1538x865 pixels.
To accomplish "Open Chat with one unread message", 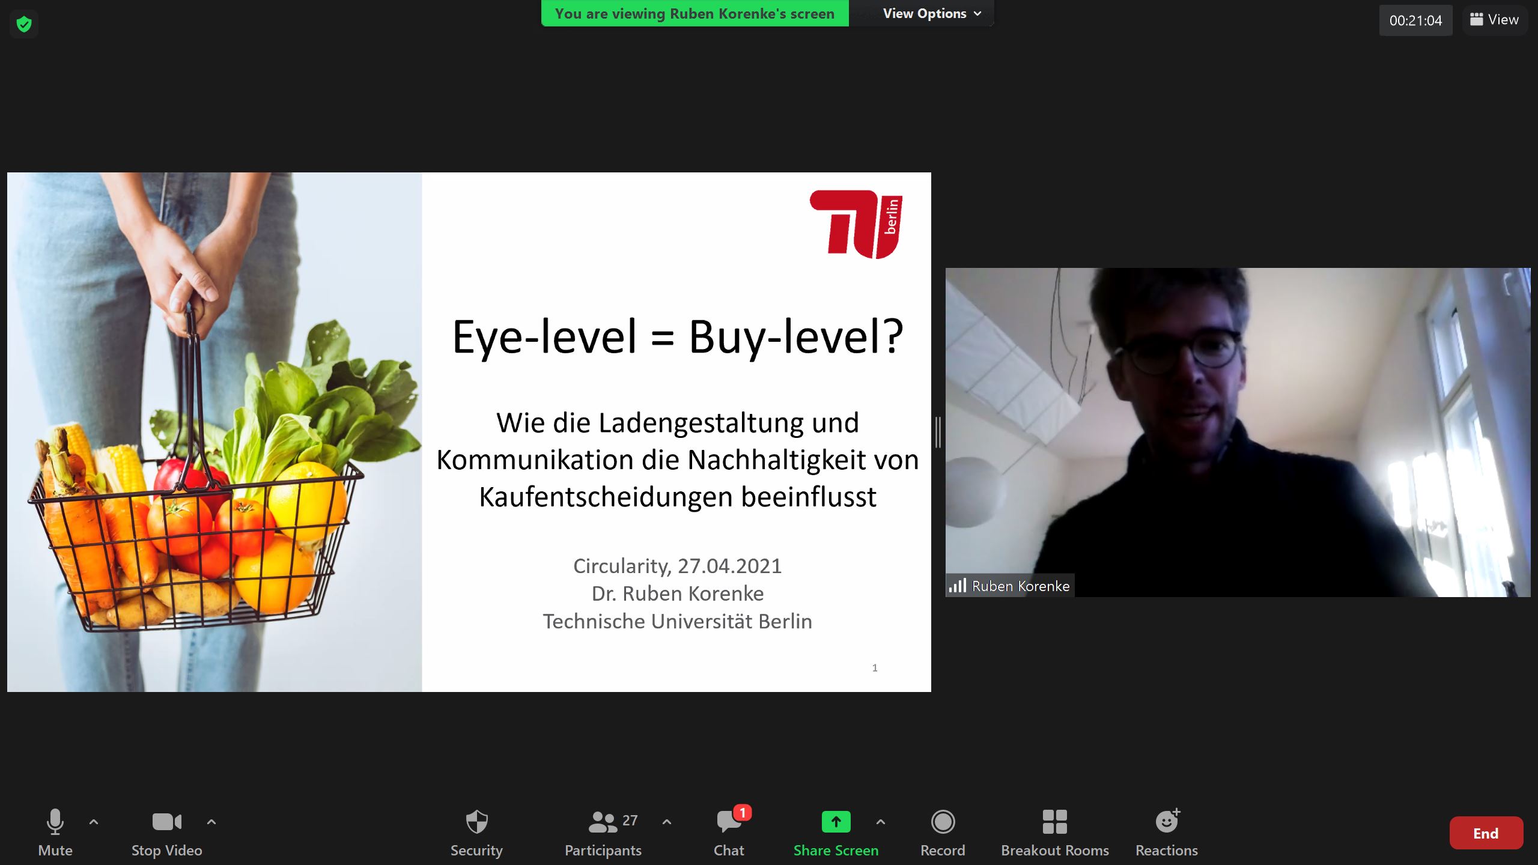I will tap(729, 833).
